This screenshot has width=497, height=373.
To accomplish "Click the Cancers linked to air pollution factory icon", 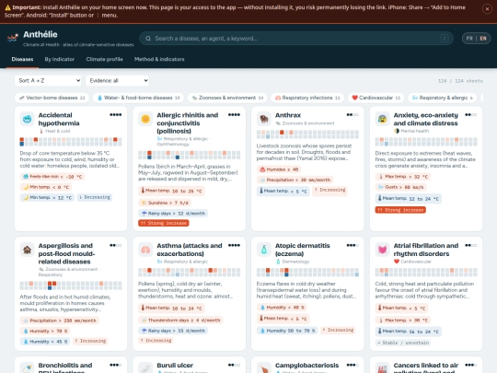I will click(383, 367).
